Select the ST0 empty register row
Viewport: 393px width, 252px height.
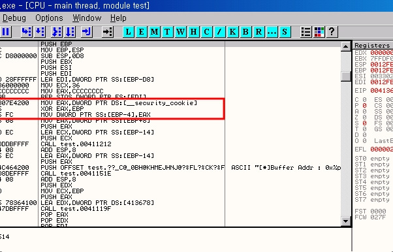[x=372, y=159]
